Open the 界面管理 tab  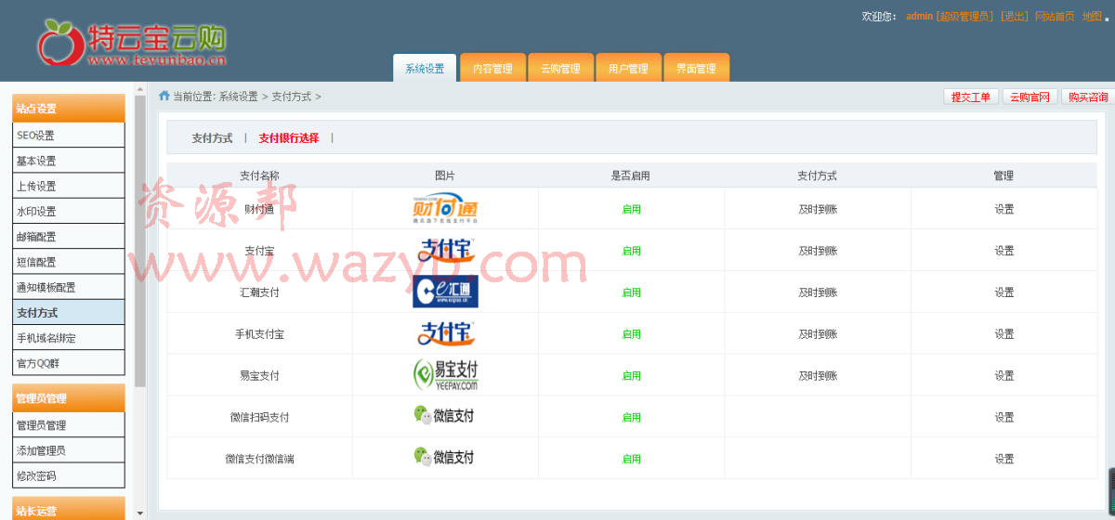coord(696,68)
